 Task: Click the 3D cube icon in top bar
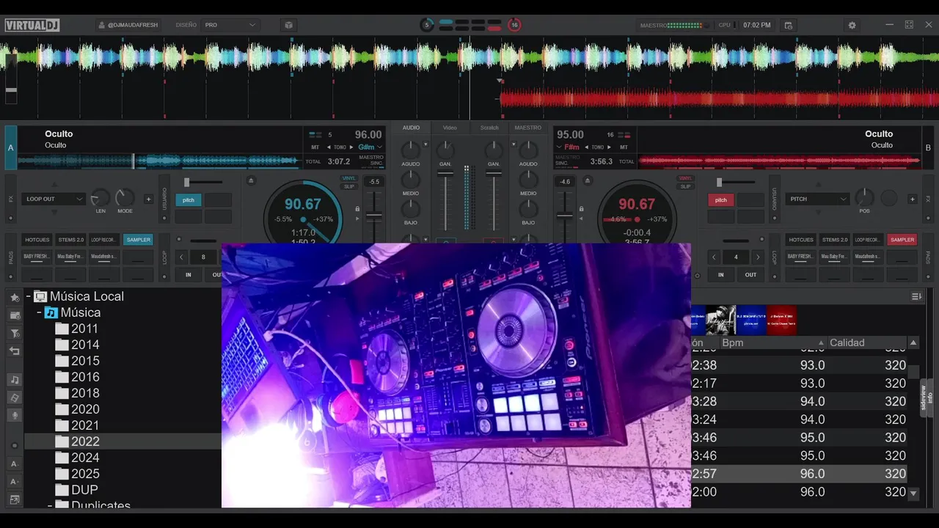tap(289, 25)
